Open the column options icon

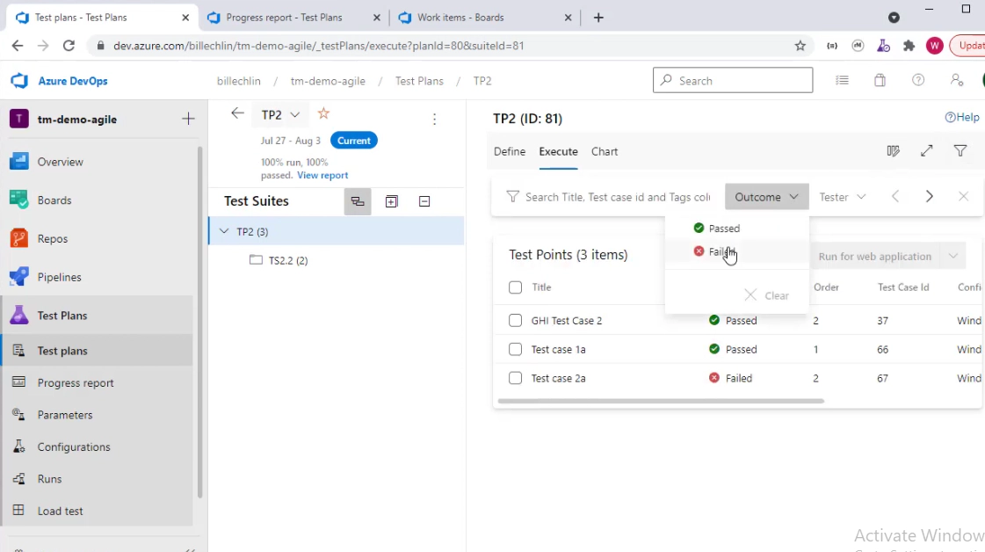point(893,151)
